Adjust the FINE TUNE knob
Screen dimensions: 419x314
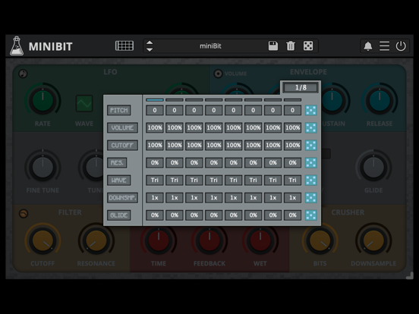click(x=43, y=168)
